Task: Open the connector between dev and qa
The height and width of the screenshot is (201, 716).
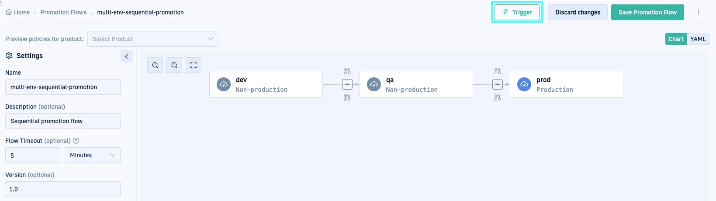Action: pyautogui.click(x=347, y=84)
